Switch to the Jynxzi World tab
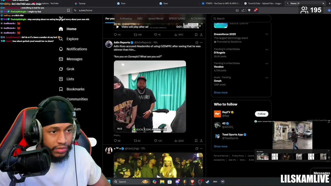The image size is (331, 186). tap(156, 19)
